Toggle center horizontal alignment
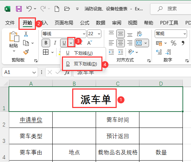The height and width of the screenshot is (162, 191). (121, 43)
